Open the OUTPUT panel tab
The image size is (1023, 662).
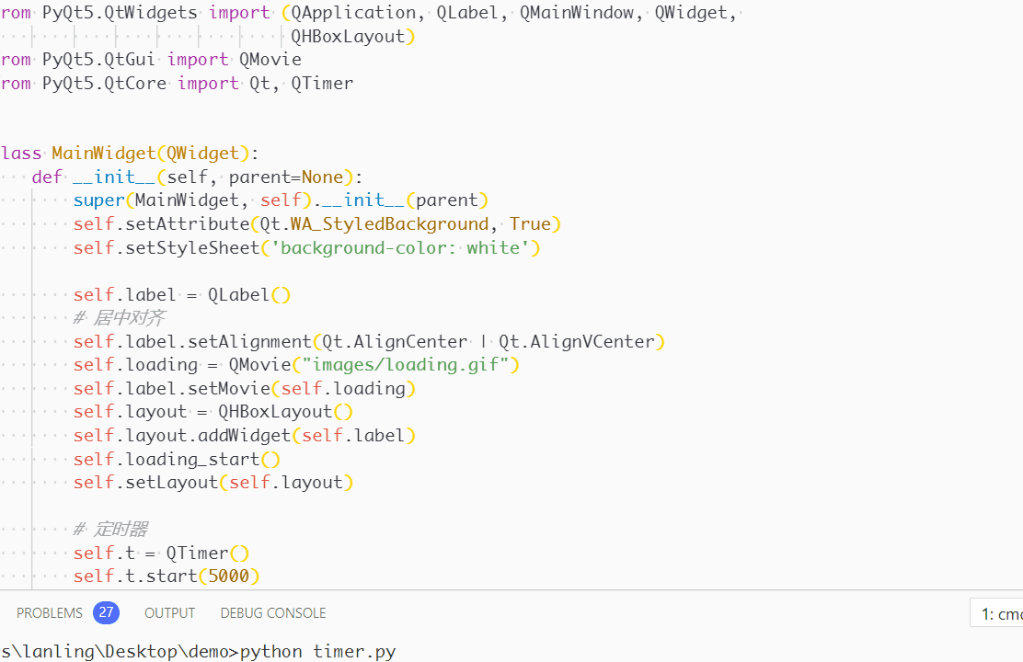point(169,612)
